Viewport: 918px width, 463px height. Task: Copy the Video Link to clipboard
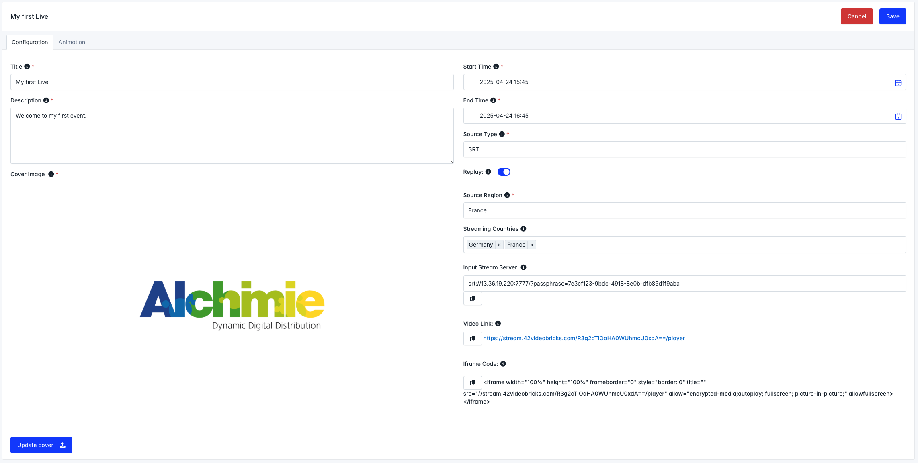472,339
